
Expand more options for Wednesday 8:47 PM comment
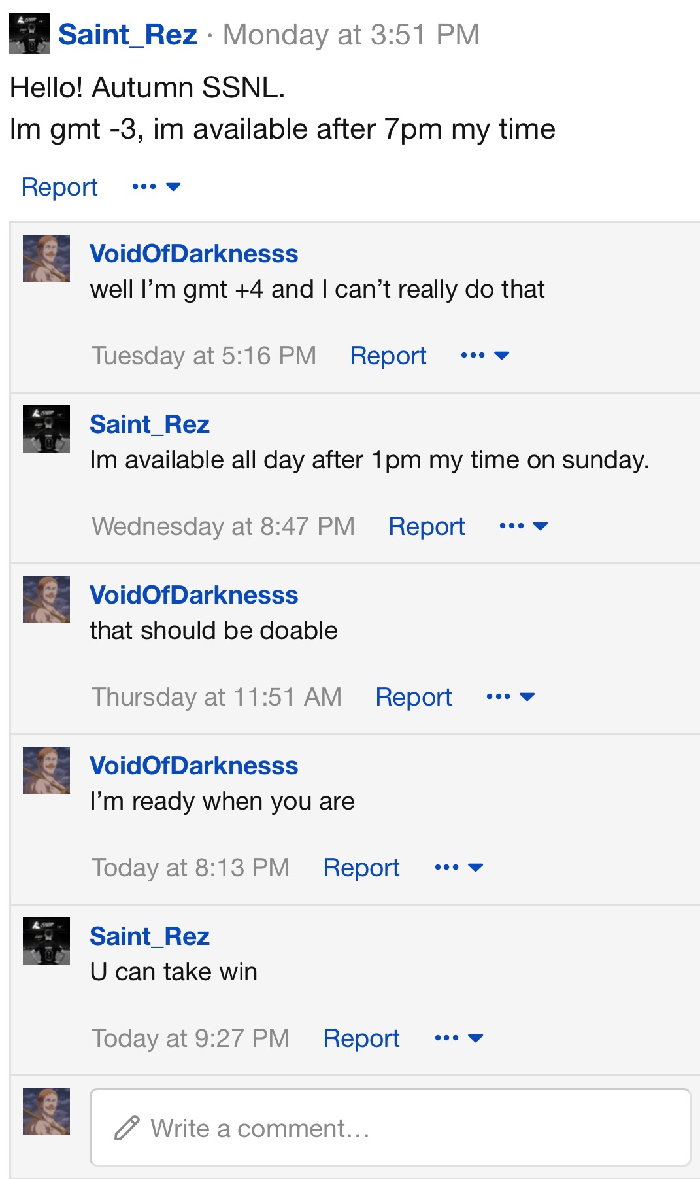coord(524,526)
